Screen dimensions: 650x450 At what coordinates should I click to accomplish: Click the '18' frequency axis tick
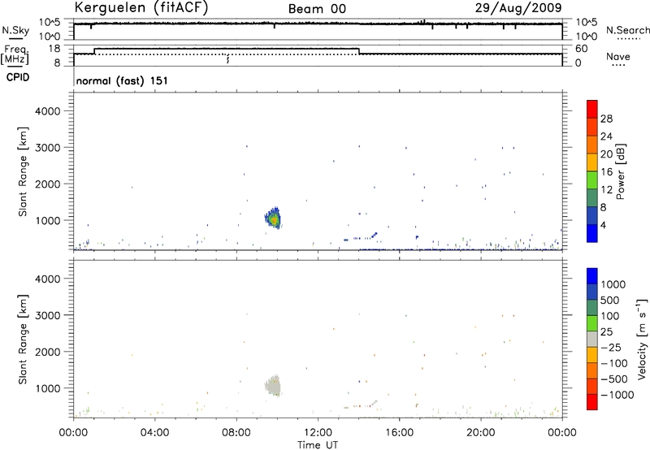coord(54,49)
